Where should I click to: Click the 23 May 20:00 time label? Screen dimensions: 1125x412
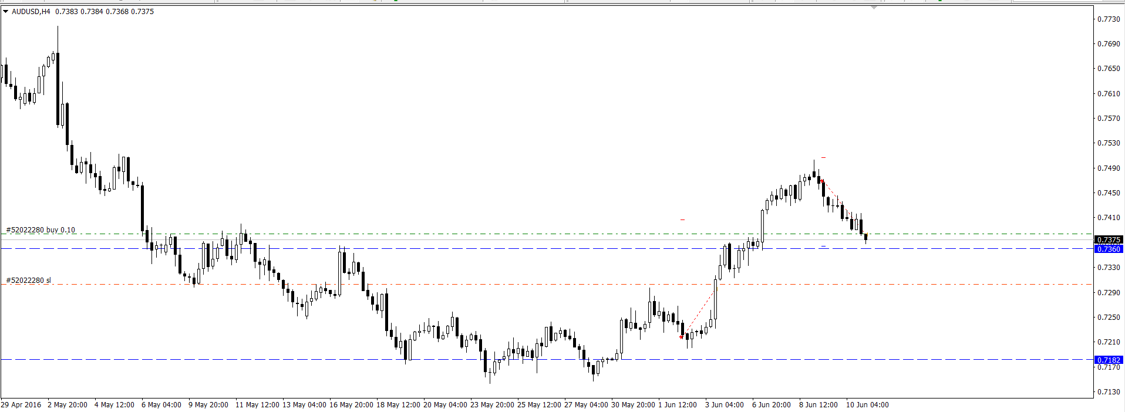tap(492, 404)
